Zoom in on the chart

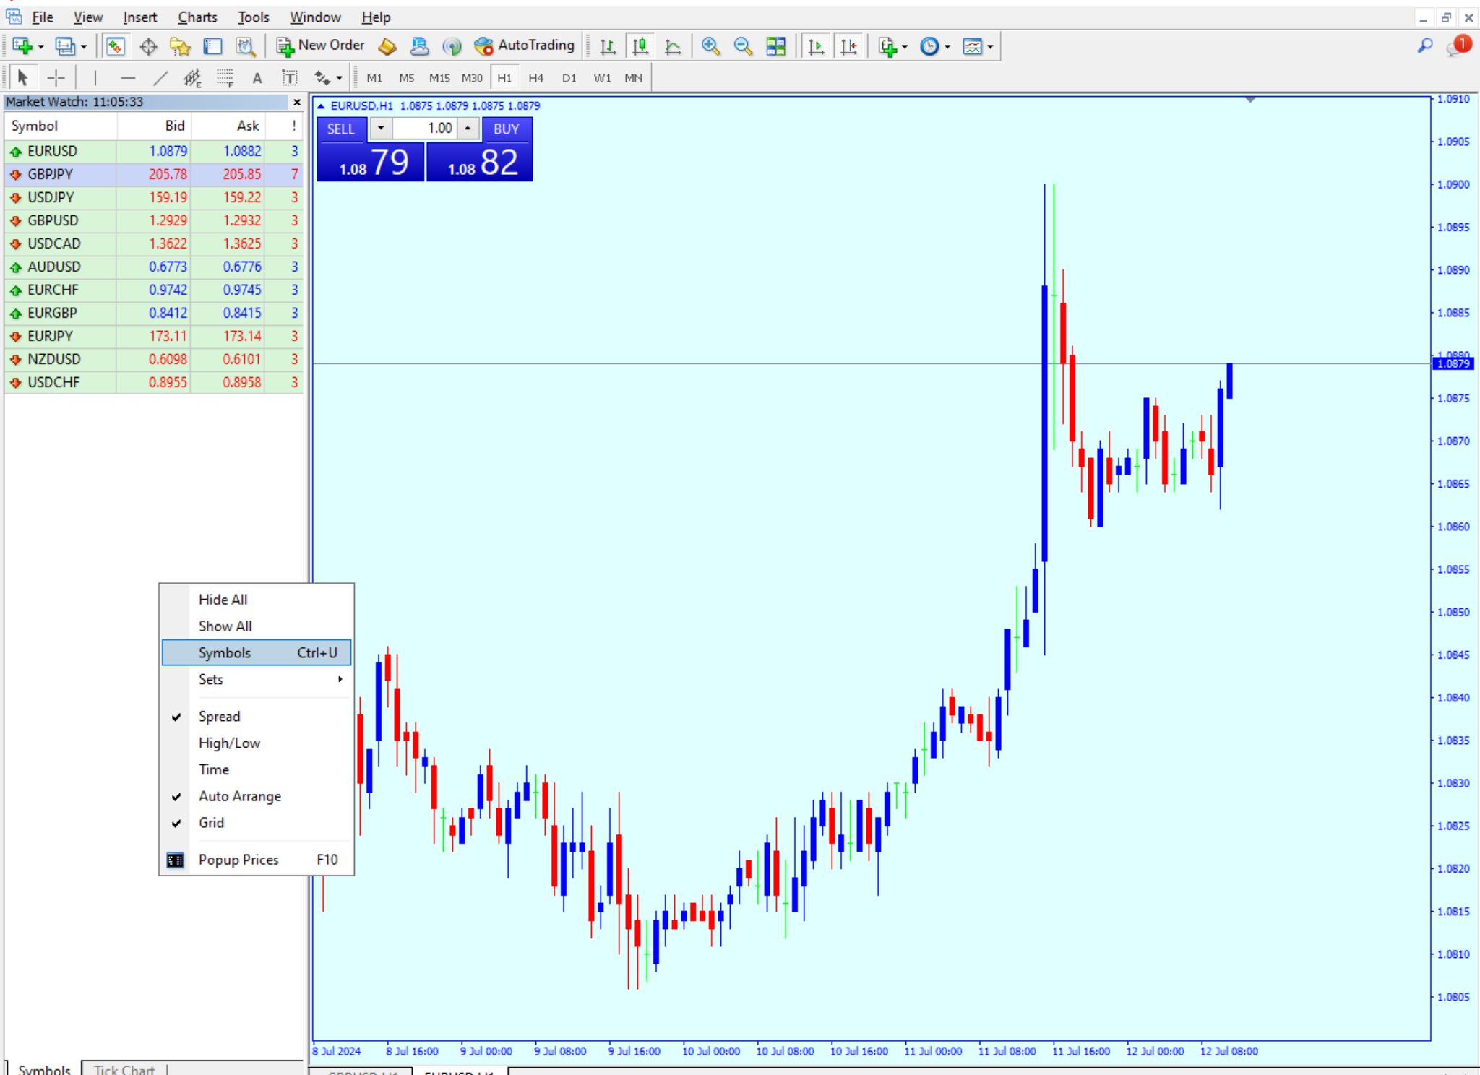pyautogui.click(x=710, y=46)
